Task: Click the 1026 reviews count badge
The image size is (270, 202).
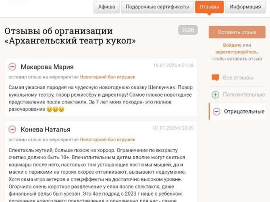Action: 187,30
